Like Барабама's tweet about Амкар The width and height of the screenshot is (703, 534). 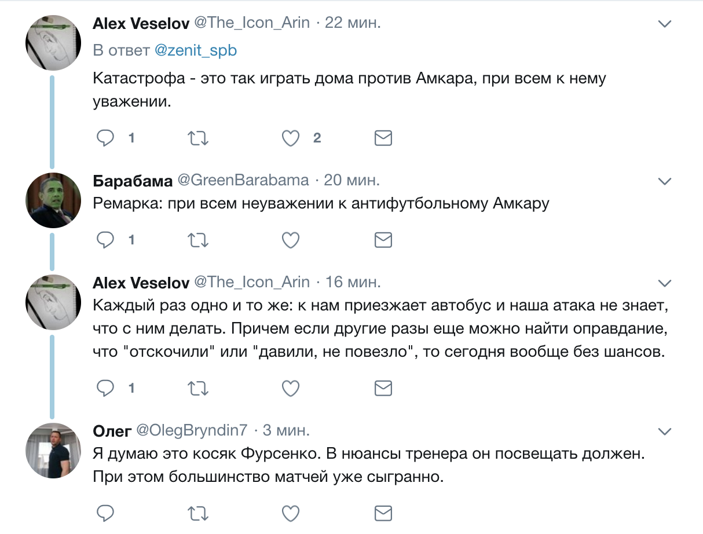coord(291,240)
